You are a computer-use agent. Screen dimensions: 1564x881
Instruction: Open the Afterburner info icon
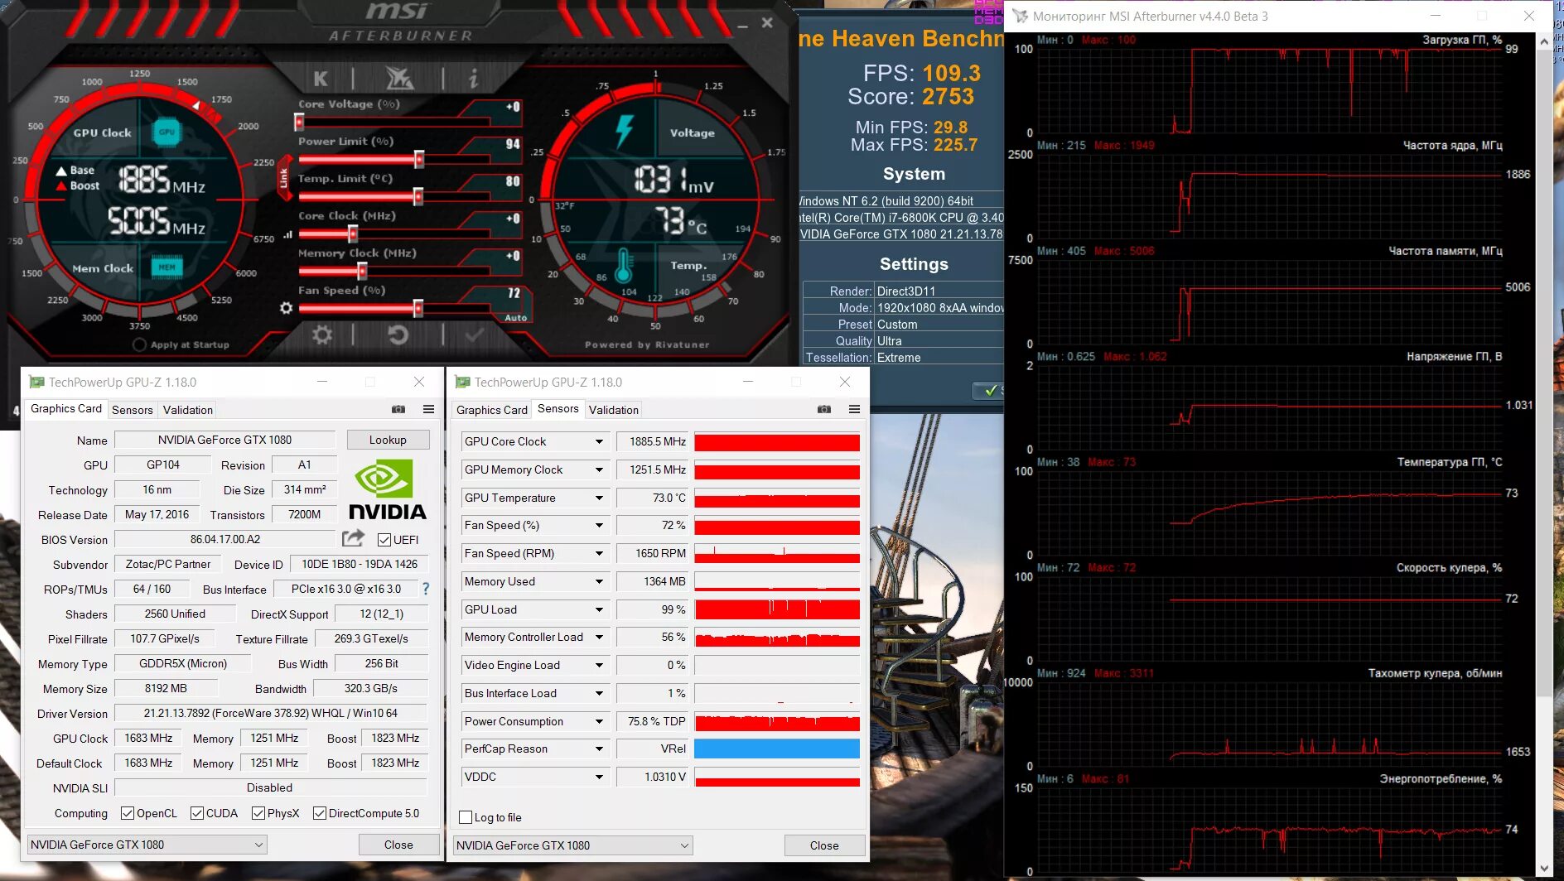[x=473, y=79]
